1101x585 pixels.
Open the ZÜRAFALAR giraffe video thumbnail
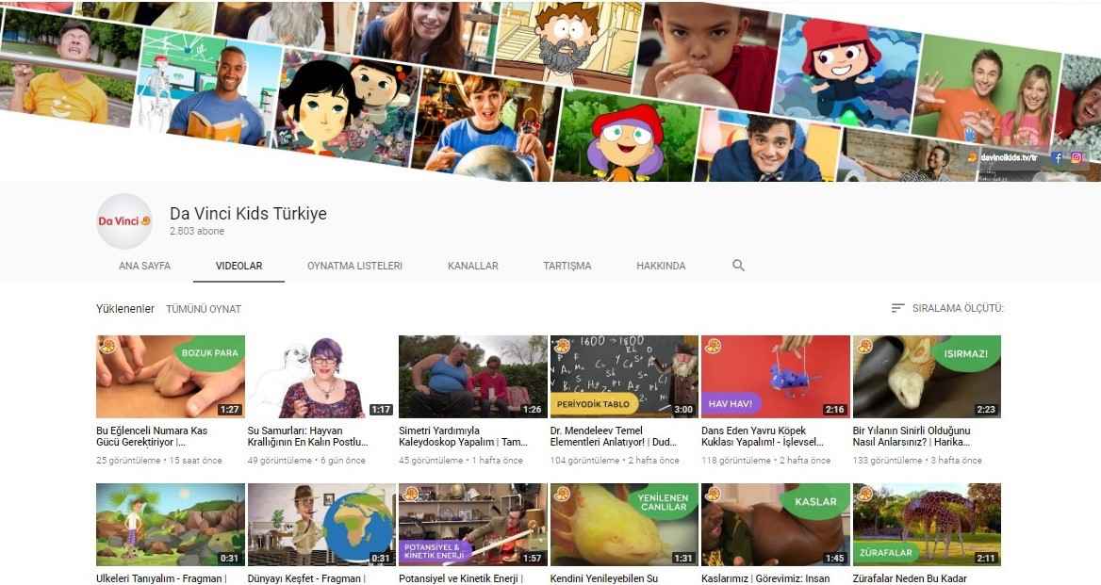(x=927, y=525)
